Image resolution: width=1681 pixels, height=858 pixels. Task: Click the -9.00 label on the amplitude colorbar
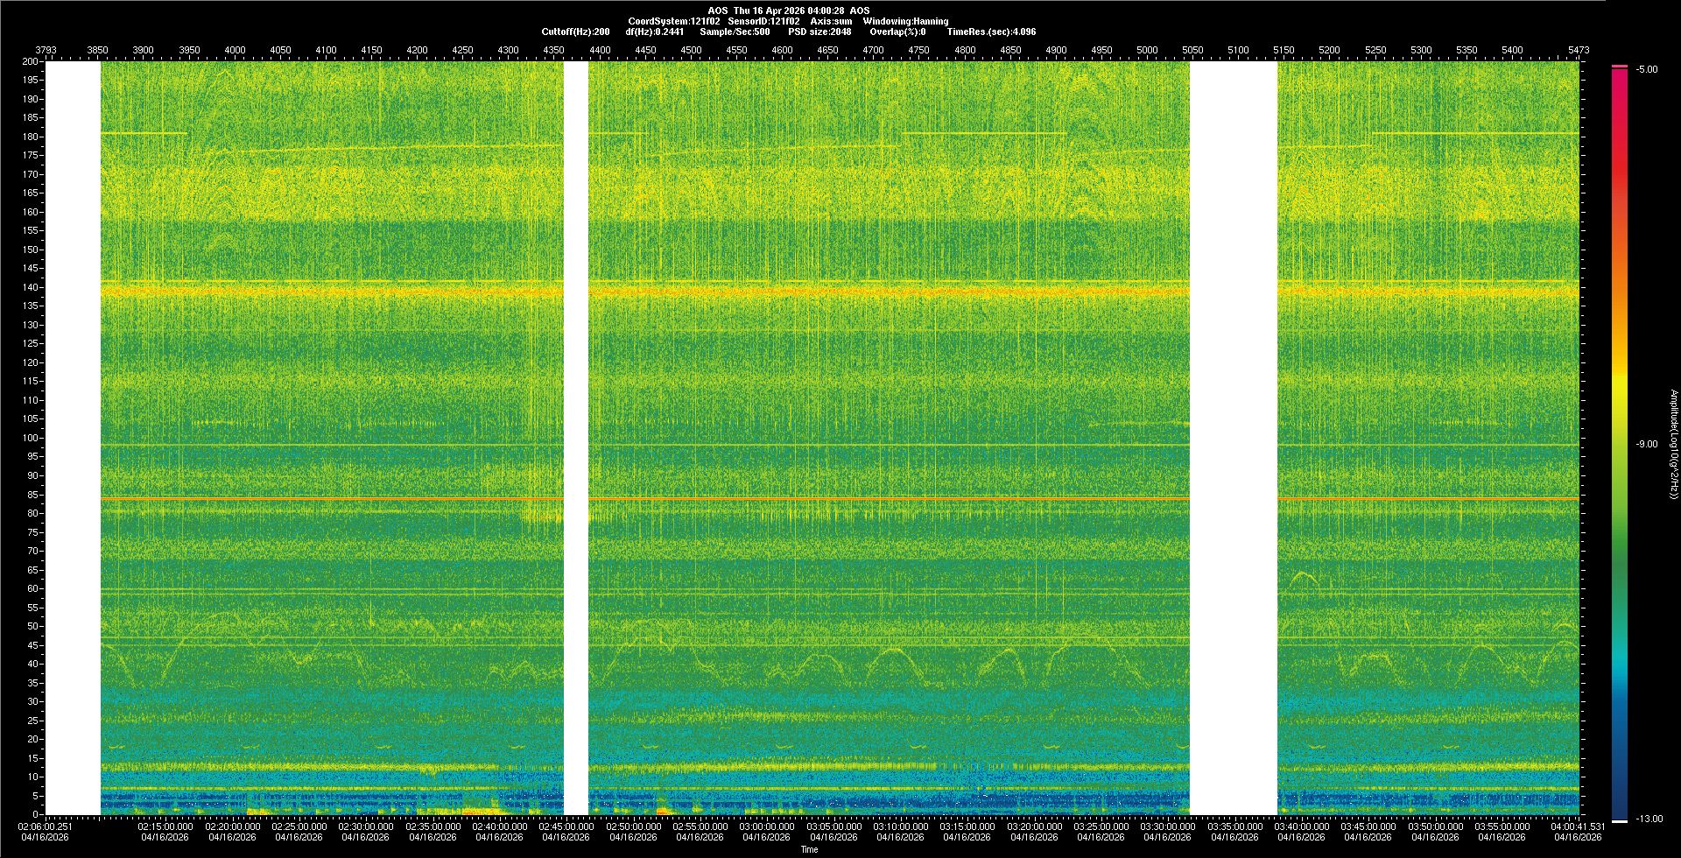1646,445
